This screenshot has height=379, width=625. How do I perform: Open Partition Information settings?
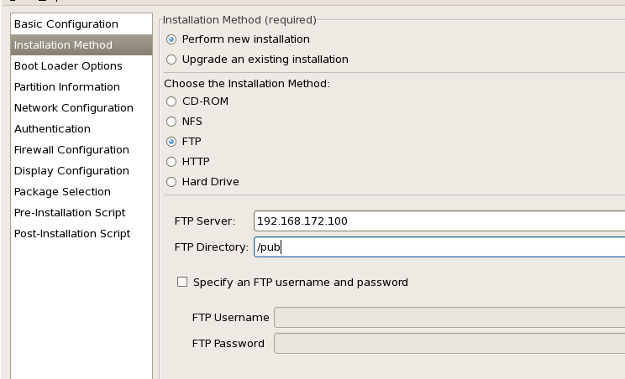tap(67, 86)
